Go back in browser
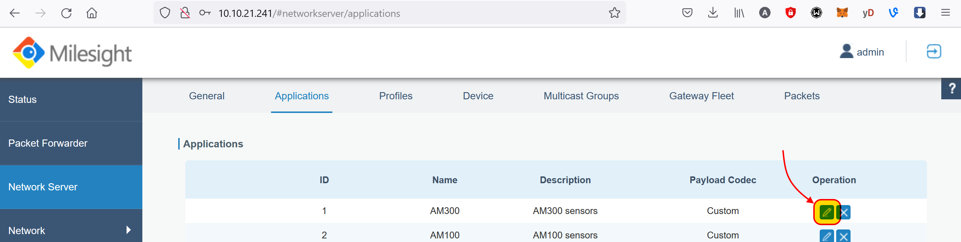 point(15,13)
